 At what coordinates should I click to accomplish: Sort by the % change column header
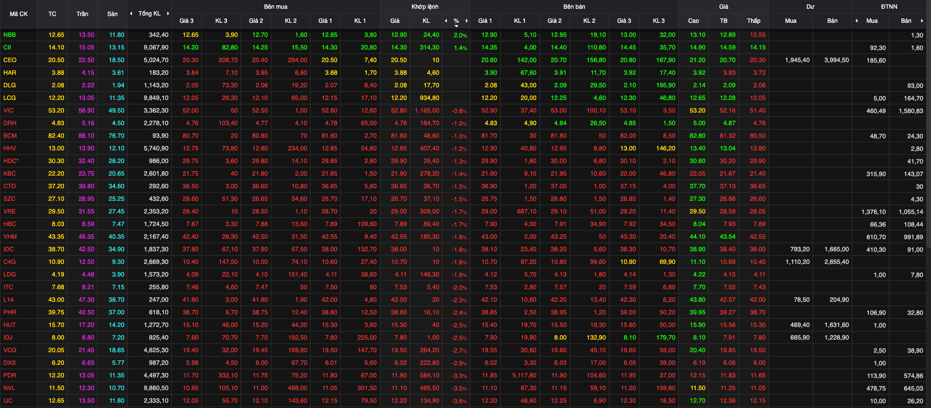(456, 21)
